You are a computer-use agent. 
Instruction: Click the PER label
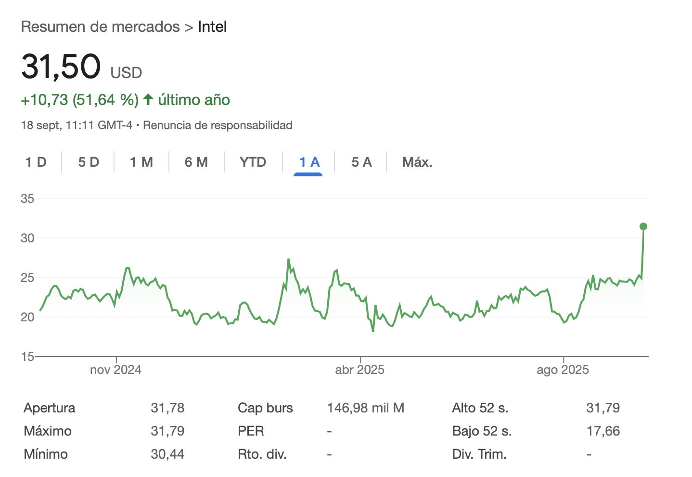[251, 431]
